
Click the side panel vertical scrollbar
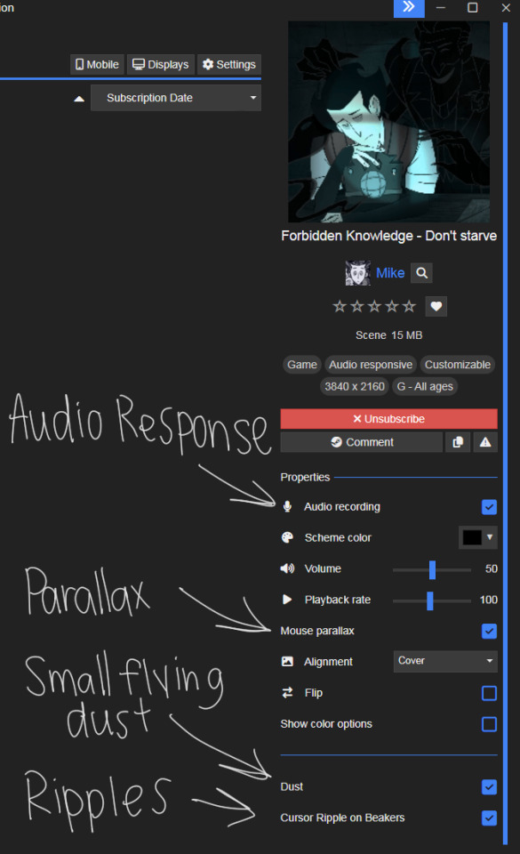point(505,433)
